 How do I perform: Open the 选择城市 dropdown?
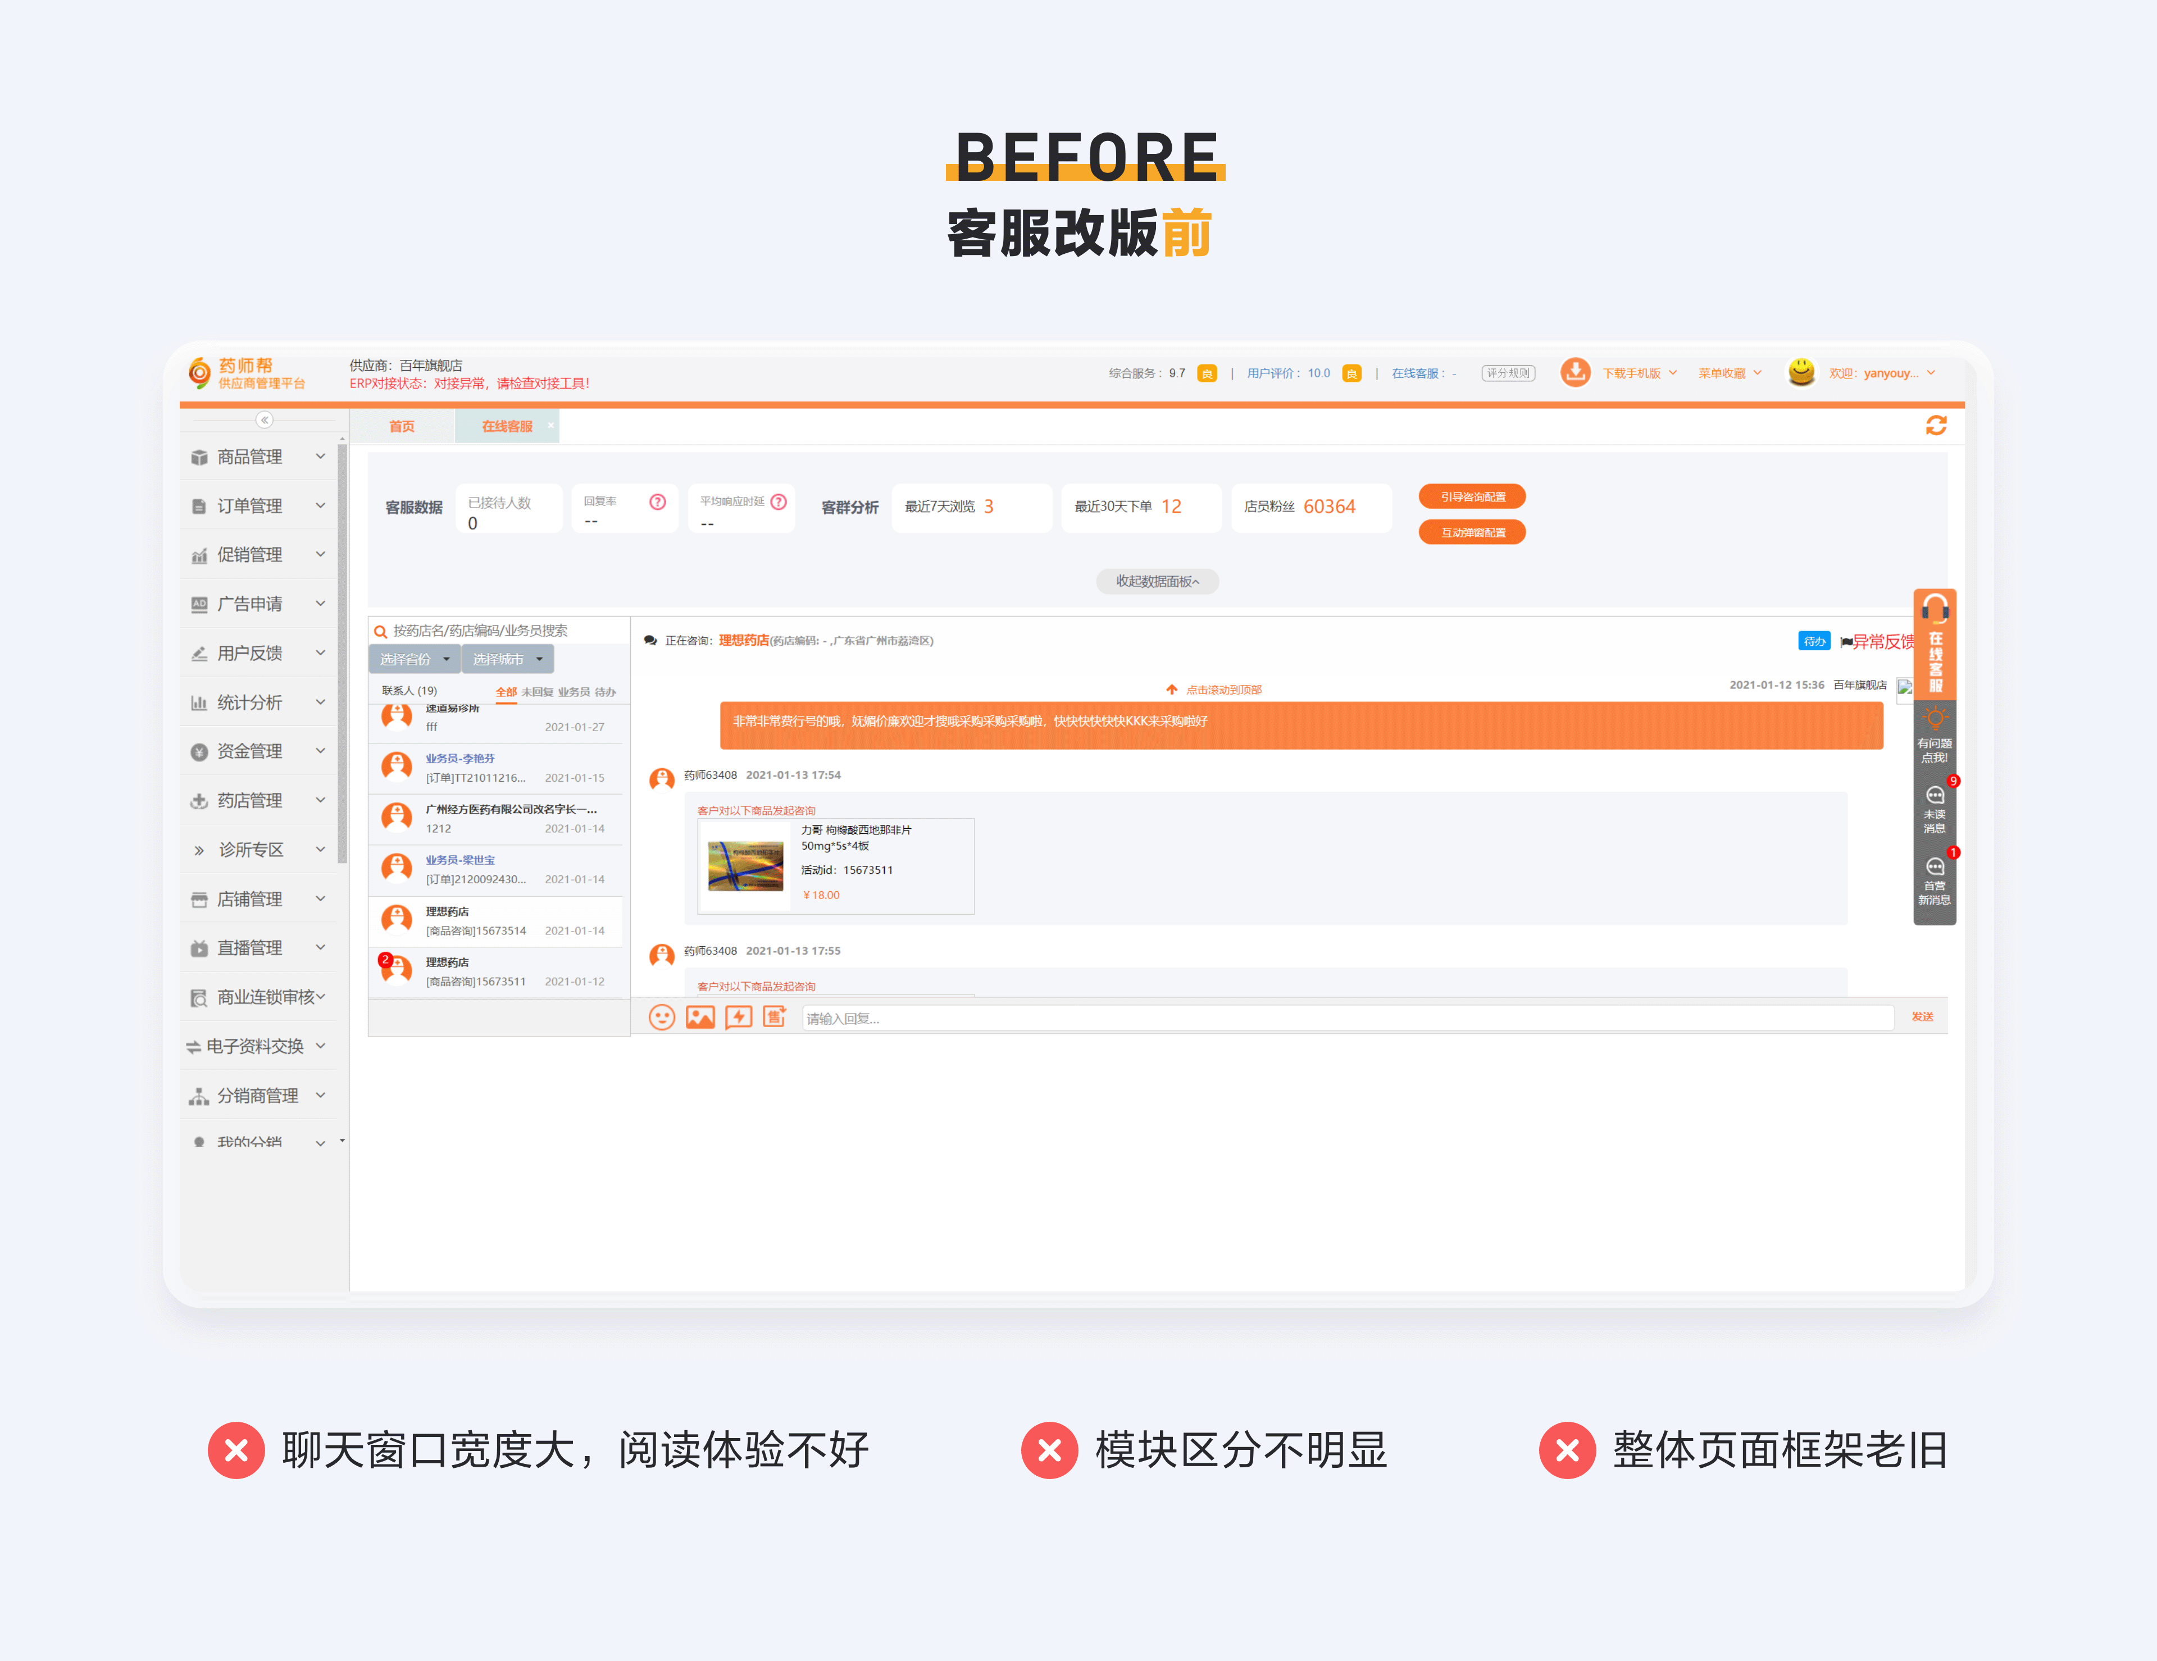click(x=508, y=659)
